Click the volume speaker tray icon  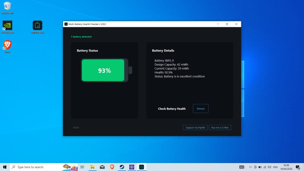coord(269,167)
